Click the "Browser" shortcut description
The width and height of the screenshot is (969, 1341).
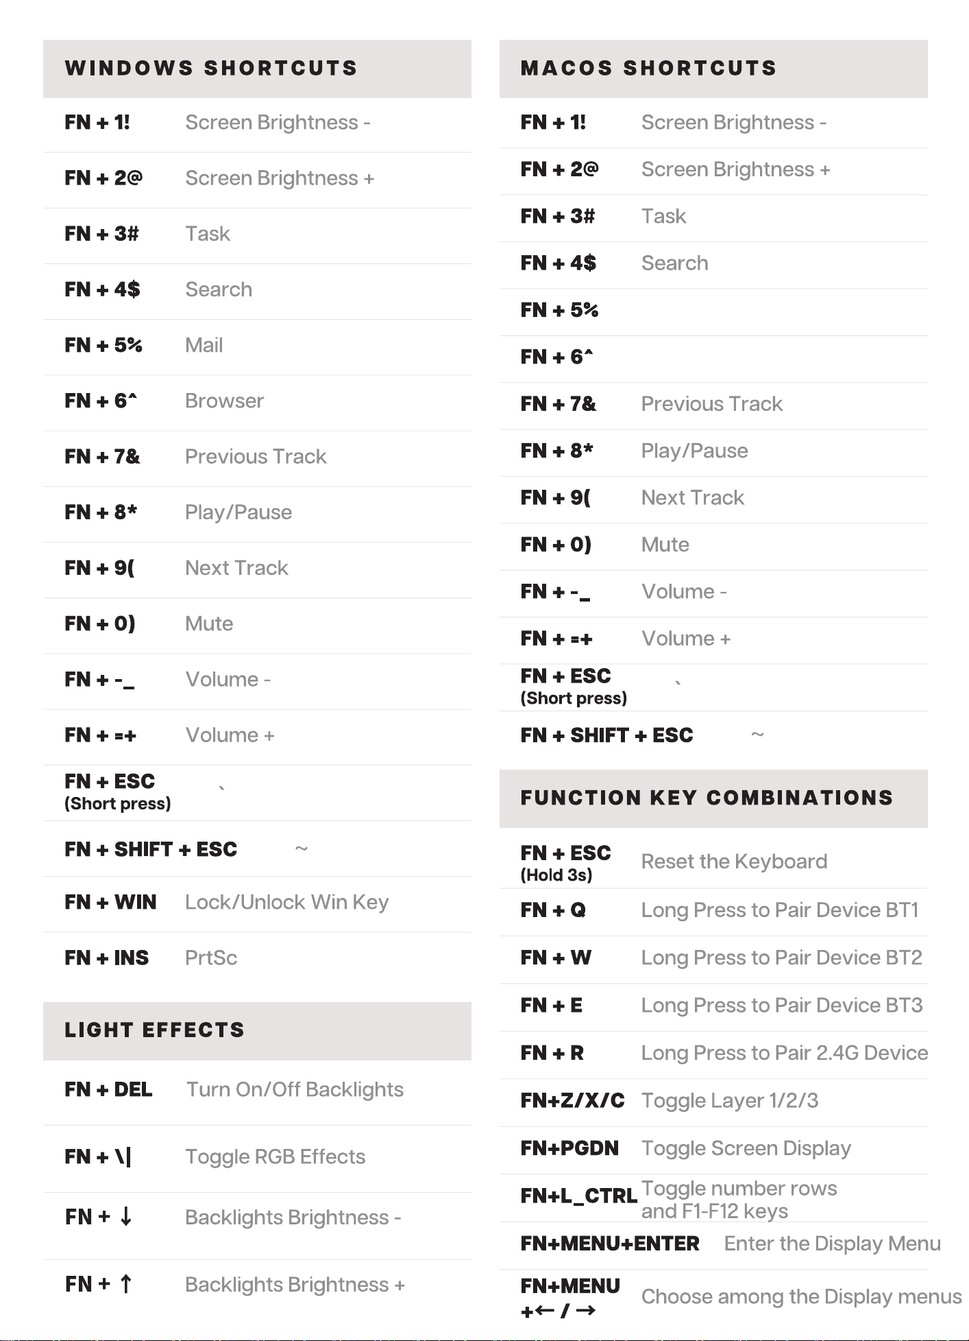coord(225,401)
